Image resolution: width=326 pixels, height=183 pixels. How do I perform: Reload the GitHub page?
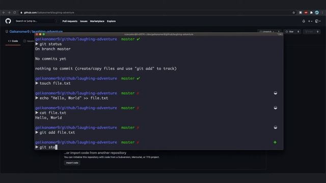pyautogui.click(x=15, y=13)
